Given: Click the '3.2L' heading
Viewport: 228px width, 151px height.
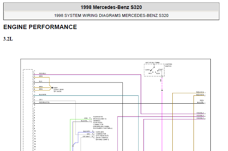Looking at the screenshot, I should click(x=8, y=39).
